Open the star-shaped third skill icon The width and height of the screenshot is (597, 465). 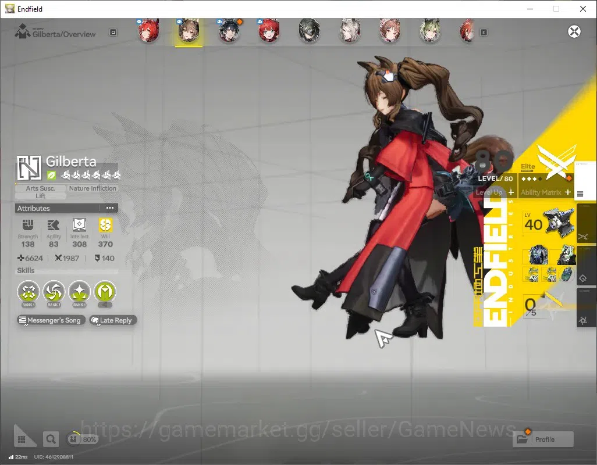tap(79, 292)
